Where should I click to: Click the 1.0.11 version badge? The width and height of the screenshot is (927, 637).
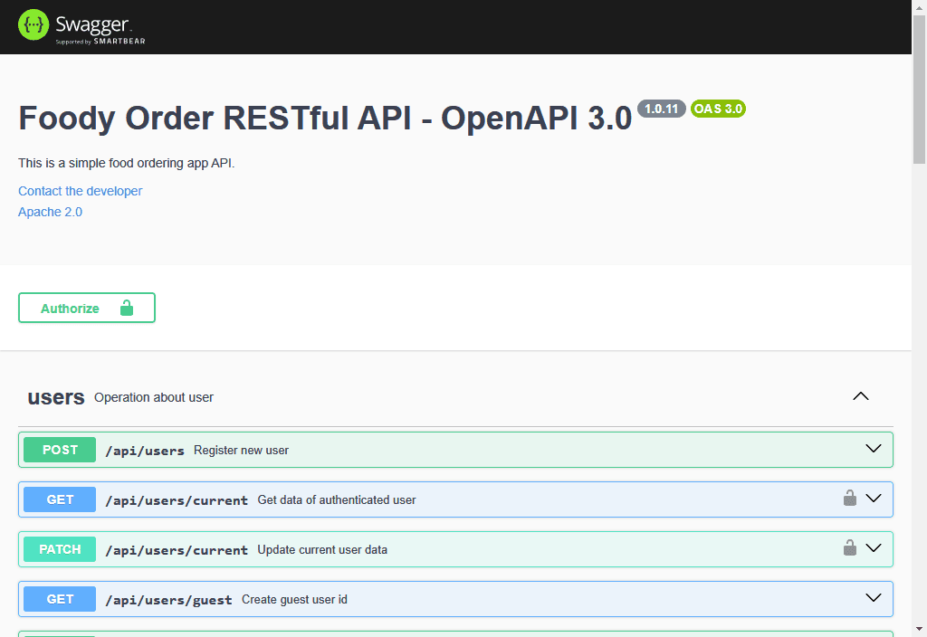[662, 109]
